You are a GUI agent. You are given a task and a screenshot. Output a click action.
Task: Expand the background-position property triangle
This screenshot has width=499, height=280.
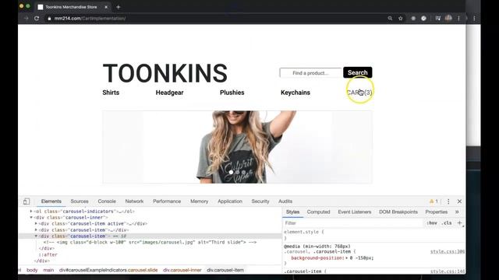tap(346, 258)
